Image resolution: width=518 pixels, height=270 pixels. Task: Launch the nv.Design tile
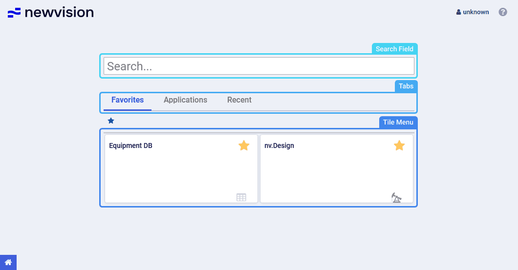(x=336, y=171)
